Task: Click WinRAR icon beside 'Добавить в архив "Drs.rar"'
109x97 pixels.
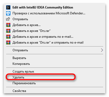Action: pos(8,31)
